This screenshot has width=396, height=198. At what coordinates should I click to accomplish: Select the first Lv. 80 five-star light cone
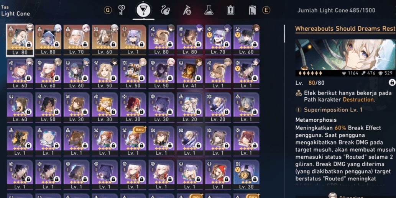pos(20,40)
